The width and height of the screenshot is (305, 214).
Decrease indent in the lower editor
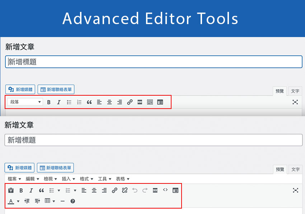coord(27,201)
